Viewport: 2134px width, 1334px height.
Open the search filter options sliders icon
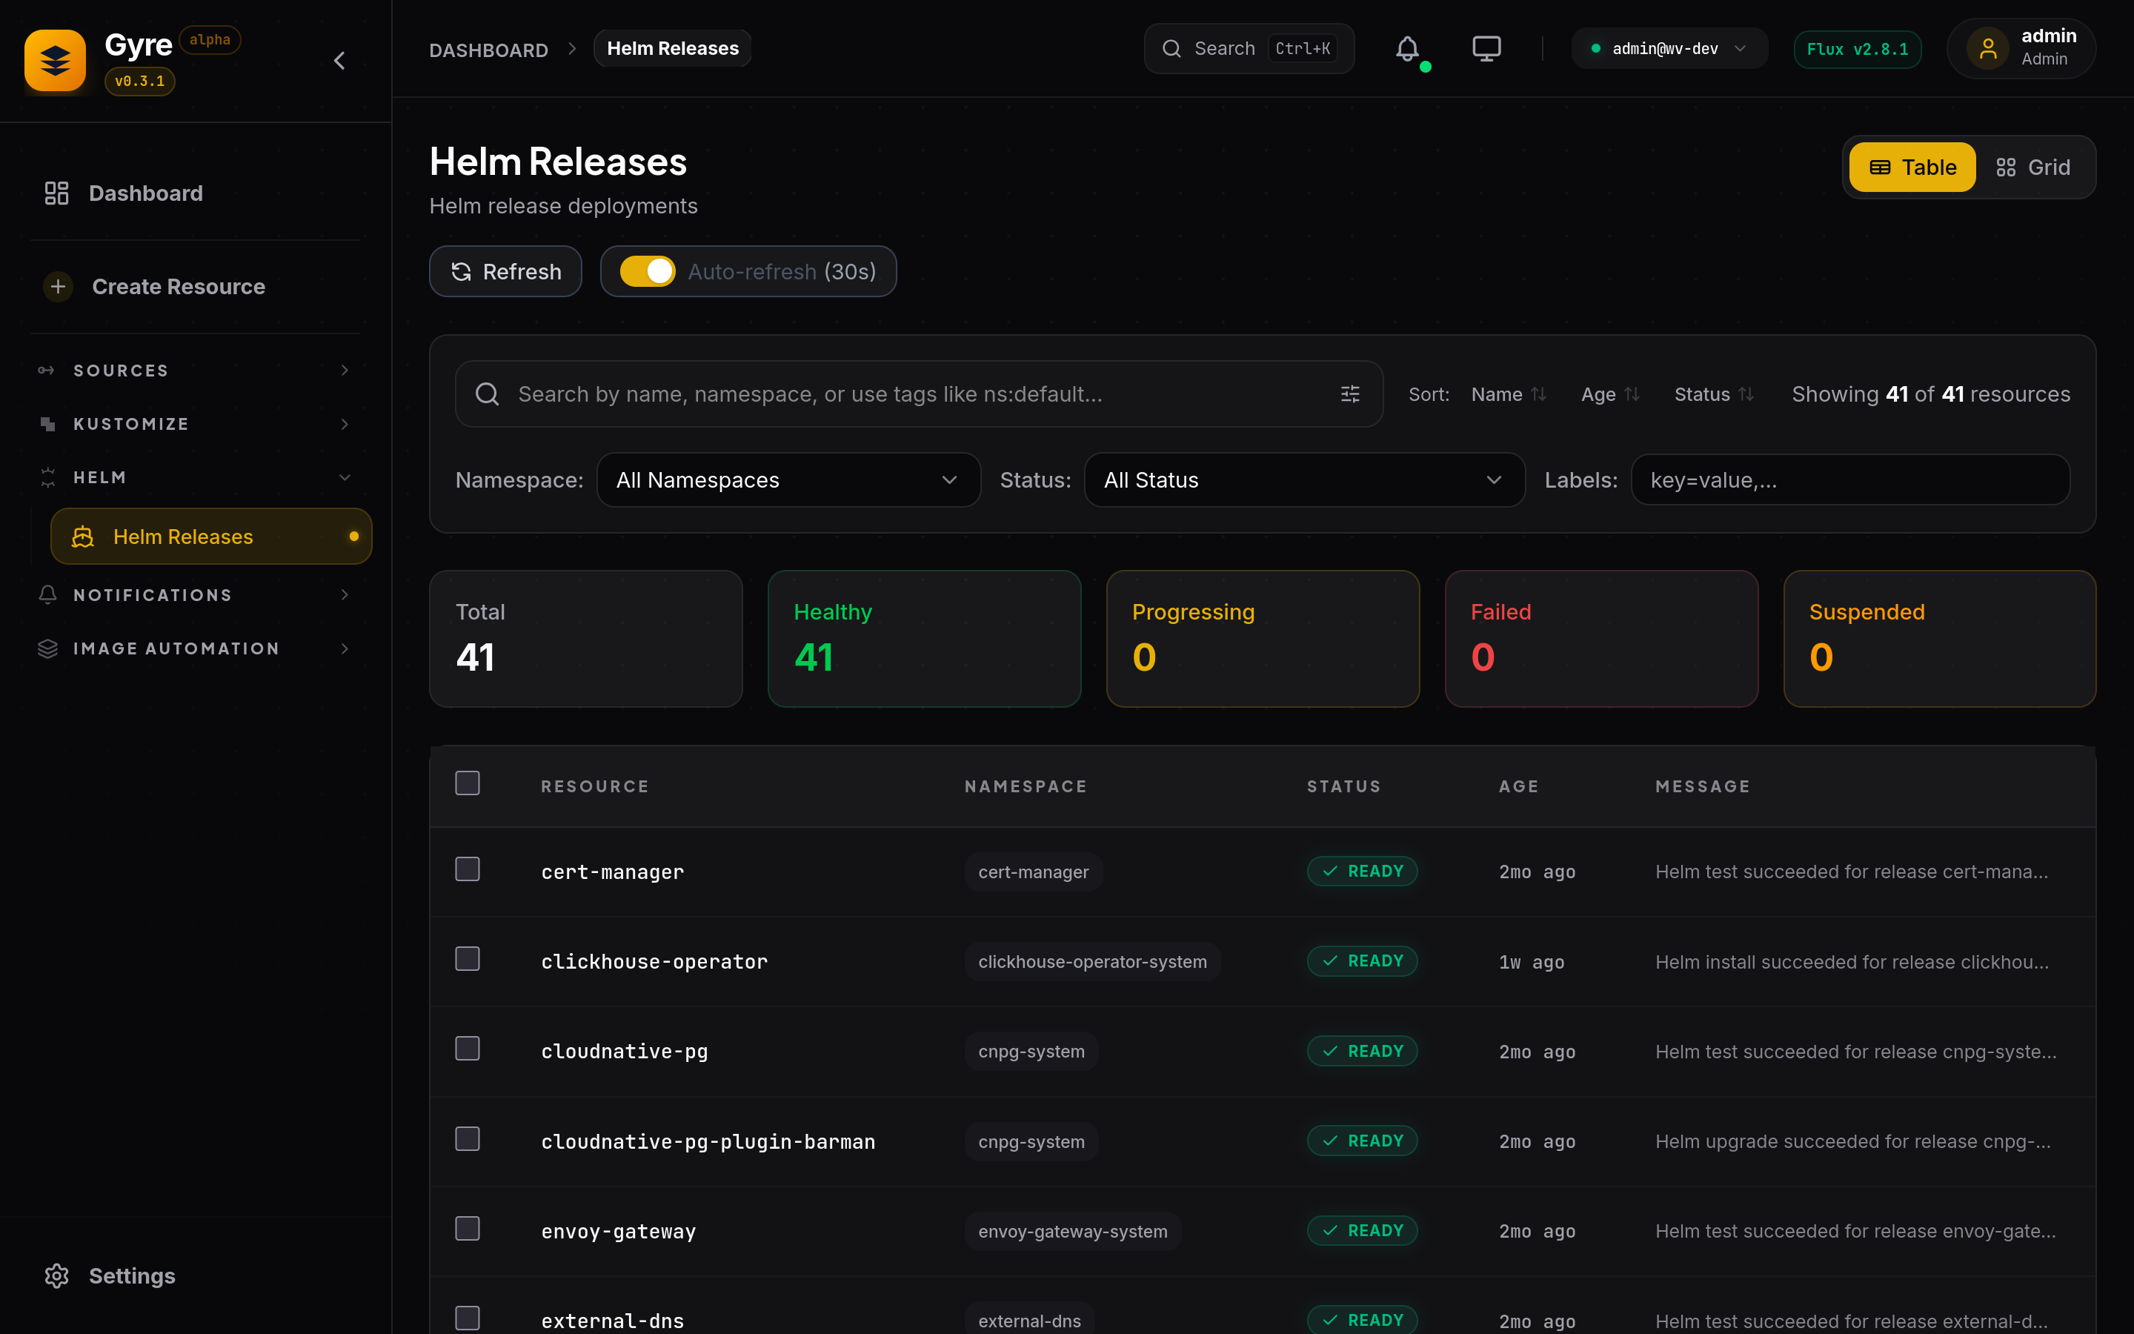(1350, 394)
